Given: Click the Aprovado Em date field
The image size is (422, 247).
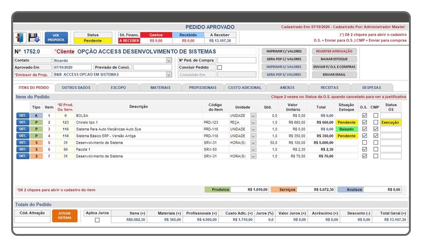Looking at the screenshot, I should point(72,67).
